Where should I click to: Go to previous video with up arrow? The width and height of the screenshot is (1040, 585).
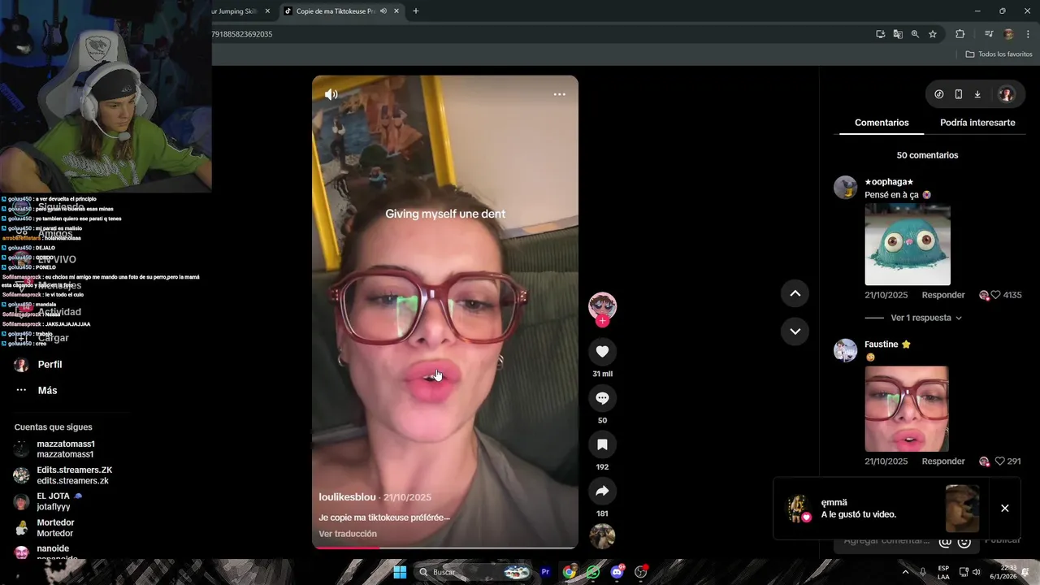coord(795,293)
